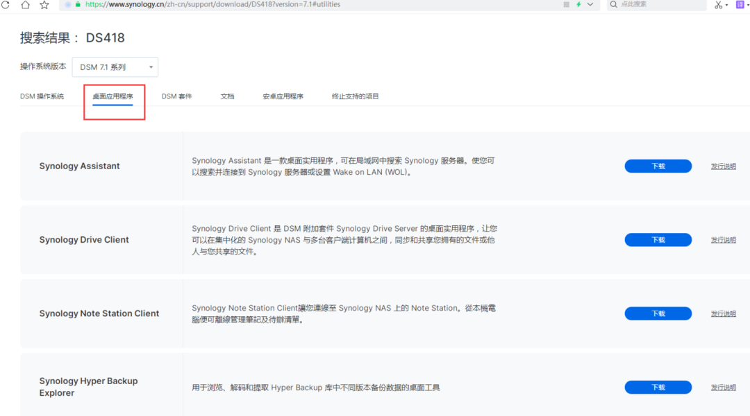Expand the address bar dropdown chevron

[x=590, y=4]
